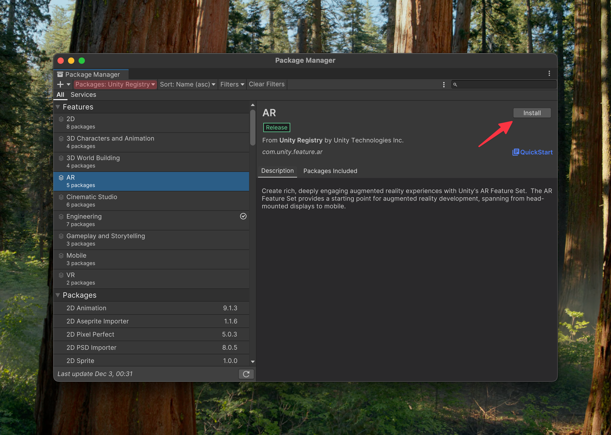Collapse the Features section triangle
611x435 pixels.
(x=58, y=107)
